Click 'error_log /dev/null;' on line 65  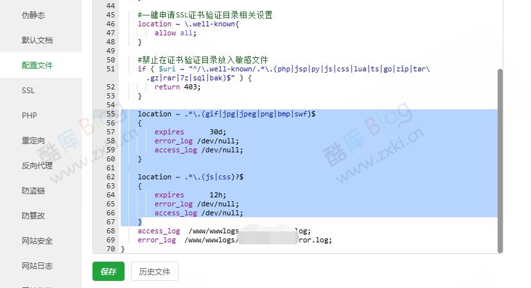coord(196,204)
